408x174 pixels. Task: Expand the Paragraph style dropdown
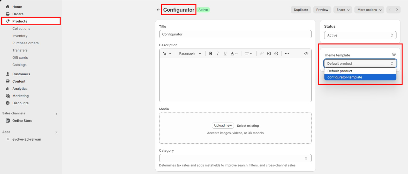coord(190,54)
